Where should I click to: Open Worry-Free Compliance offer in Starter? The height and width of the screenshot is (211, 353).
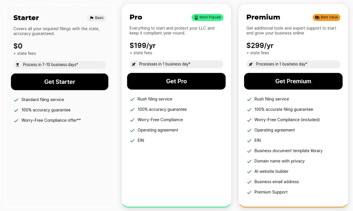(51, 120)
